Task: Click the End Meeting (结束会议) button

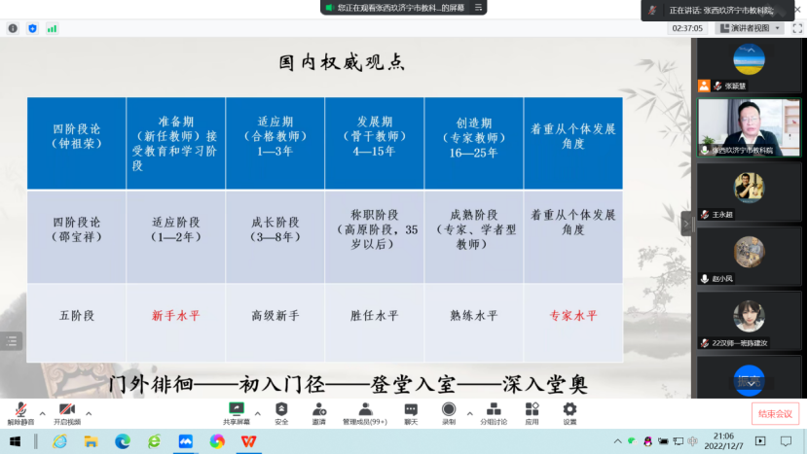Action: point(775,413)
